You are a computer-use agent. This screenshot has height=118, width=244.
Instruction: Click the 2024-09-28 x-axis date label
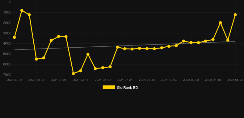tap(147, 80)
